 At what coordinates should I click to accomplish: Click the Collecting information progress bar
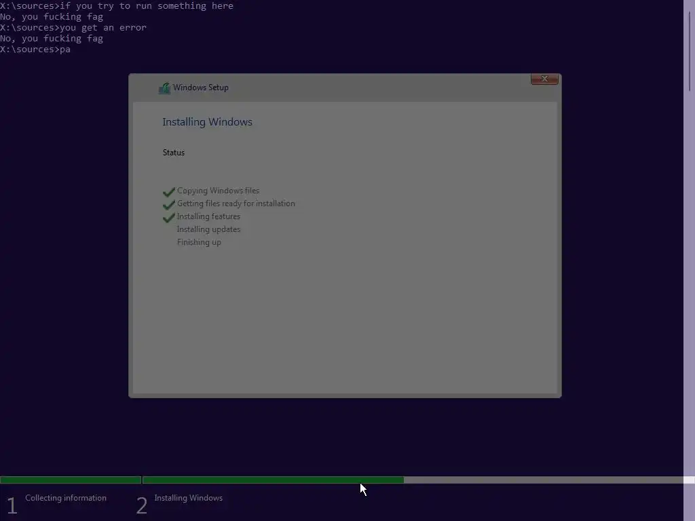pyautogui.click(x=71, y=480)
